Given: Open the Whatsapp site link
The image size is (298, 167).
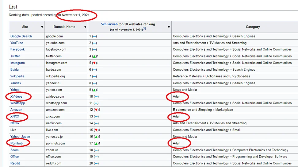Looking at the screenshot, I should click(x=18, y=103).
